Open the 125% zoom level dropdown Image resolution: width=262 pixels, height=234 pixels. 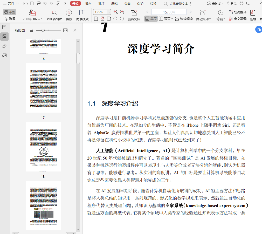click(109, 12)
